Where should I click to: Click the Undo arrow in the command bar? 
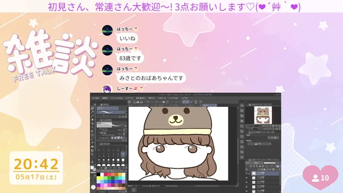click(x=148, y=102)
